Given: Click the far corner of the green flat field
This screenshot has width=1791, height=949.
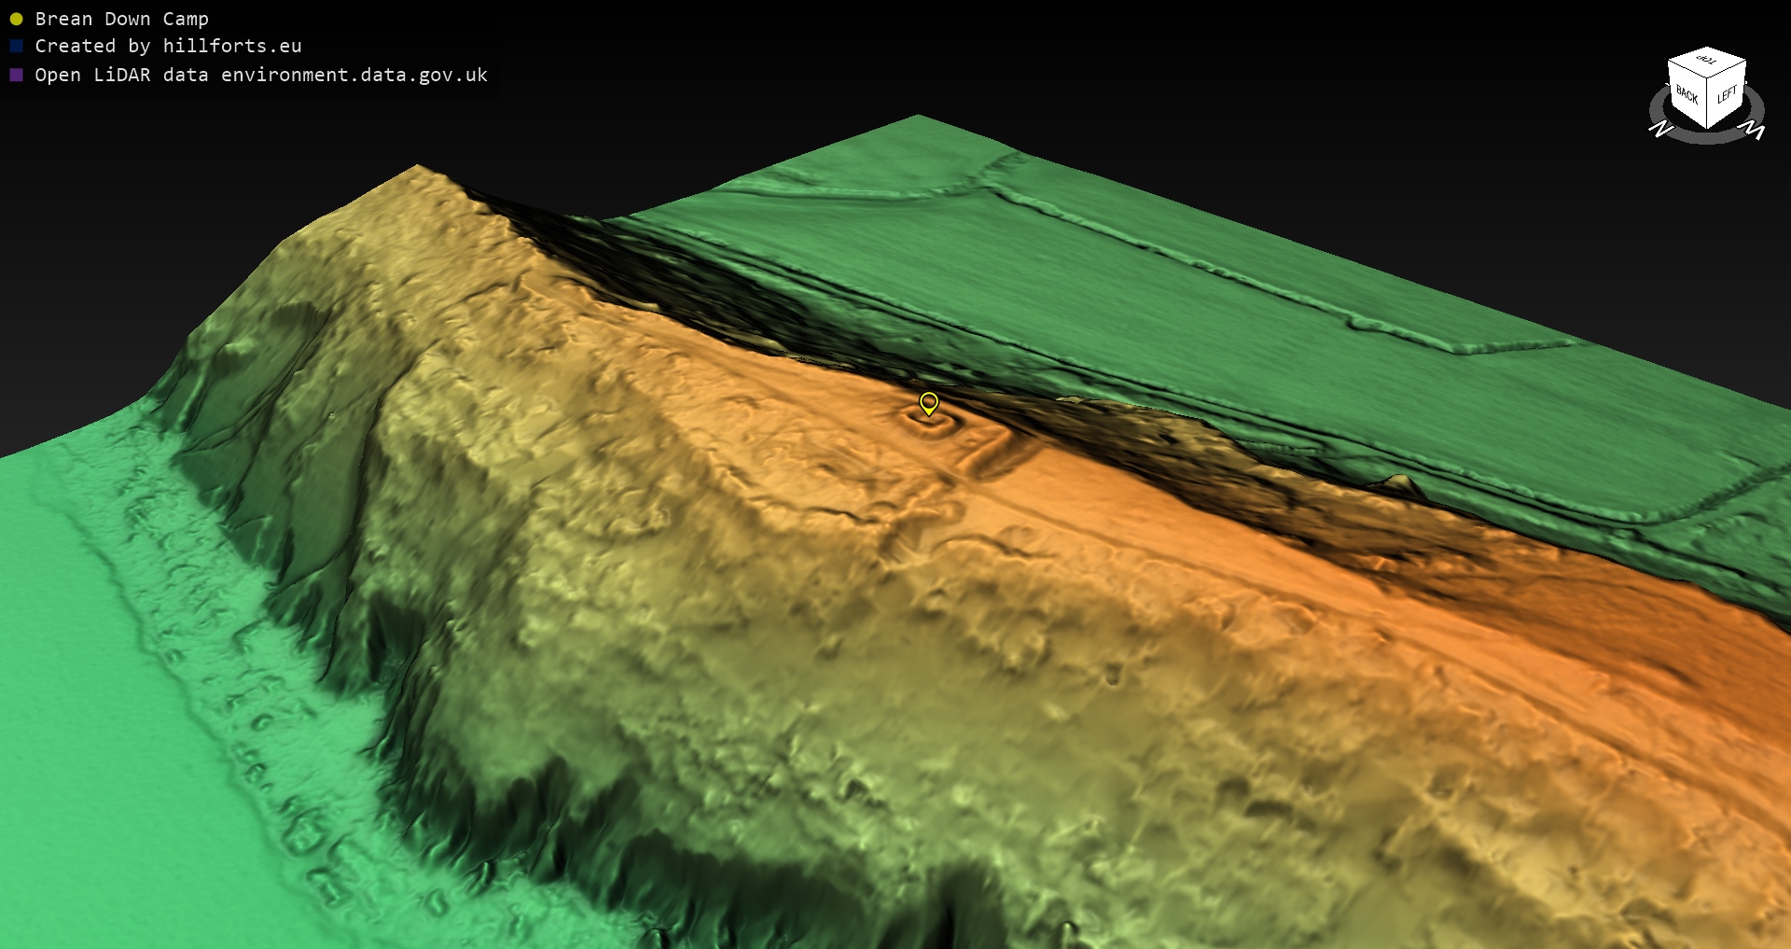Looking at the screenshot, I should tap(919, 117).
